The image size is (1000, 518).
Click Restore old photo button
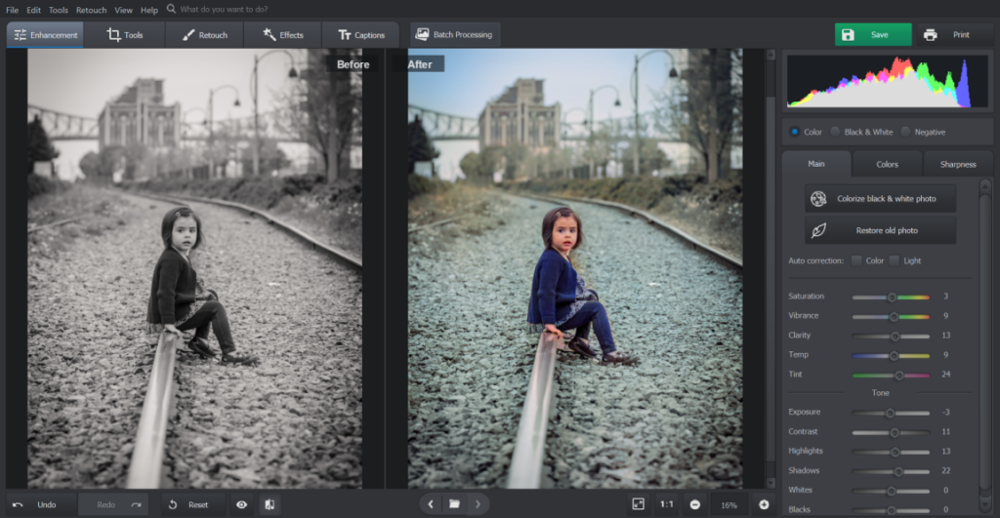pos(880,230)
